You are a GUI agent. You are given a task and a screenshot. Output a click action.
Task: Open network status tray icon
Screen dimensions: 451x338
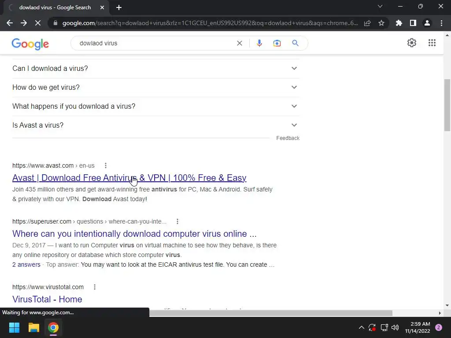[x=384, y=327]
